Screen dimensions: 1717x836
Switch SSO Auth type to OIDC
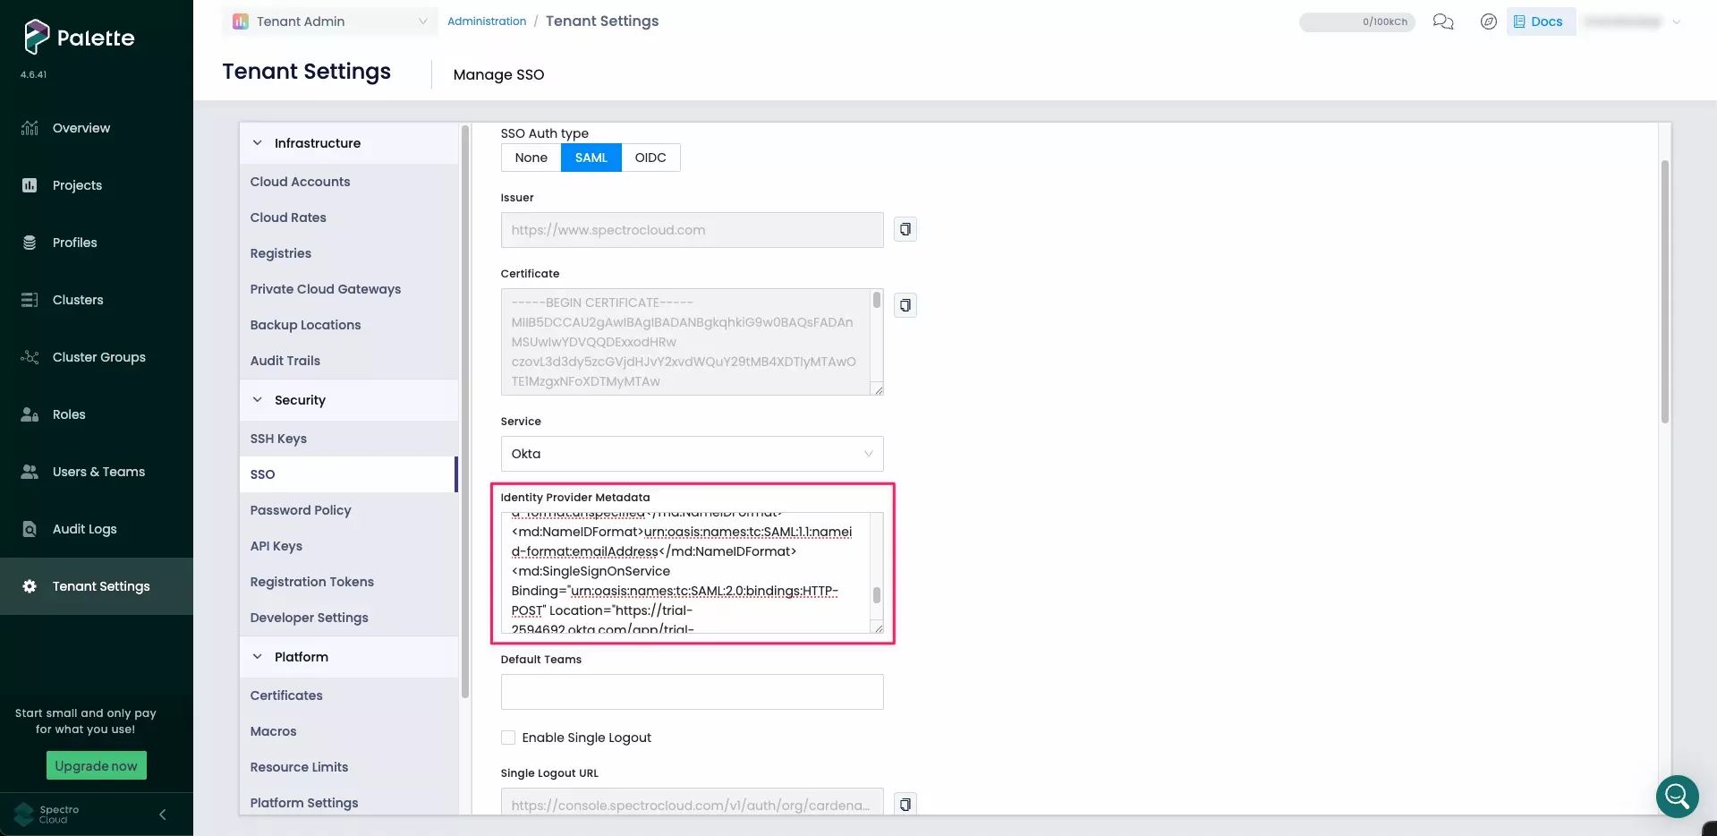(650, 157)
